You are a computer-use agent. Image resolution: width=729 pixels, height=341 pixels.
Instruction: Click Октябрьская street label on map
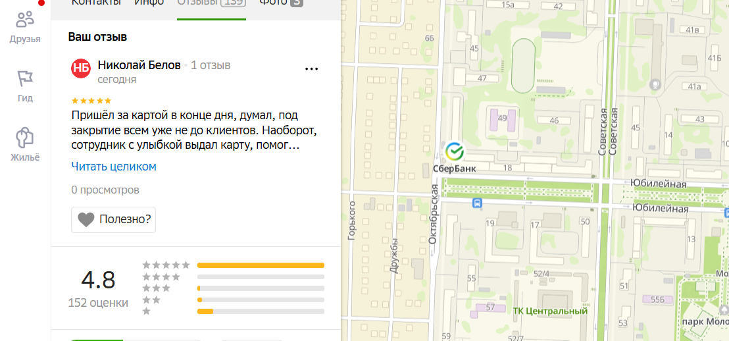point(434,214)
